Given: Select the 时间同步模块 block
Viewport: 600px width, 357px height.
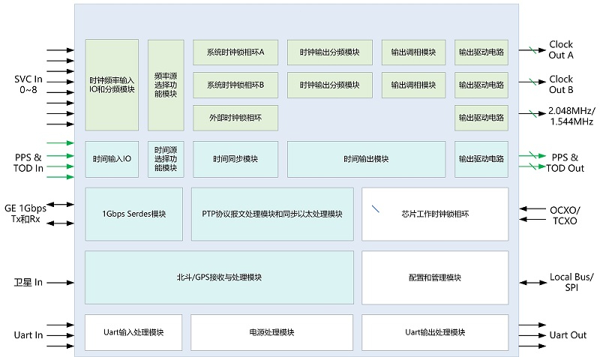Looking at the screenshot, I should coord(235,159).
